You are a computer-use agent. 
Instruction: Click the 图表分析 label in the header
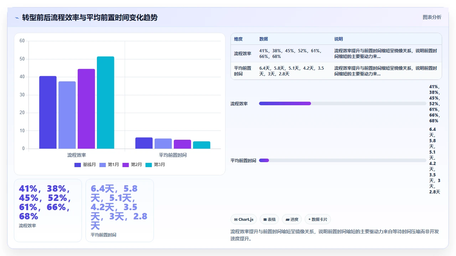click(432, 17)
